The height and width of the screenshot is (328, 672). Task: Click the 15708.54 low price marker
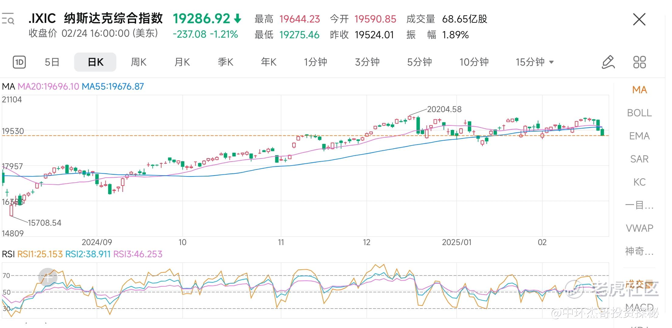point(45,223)
